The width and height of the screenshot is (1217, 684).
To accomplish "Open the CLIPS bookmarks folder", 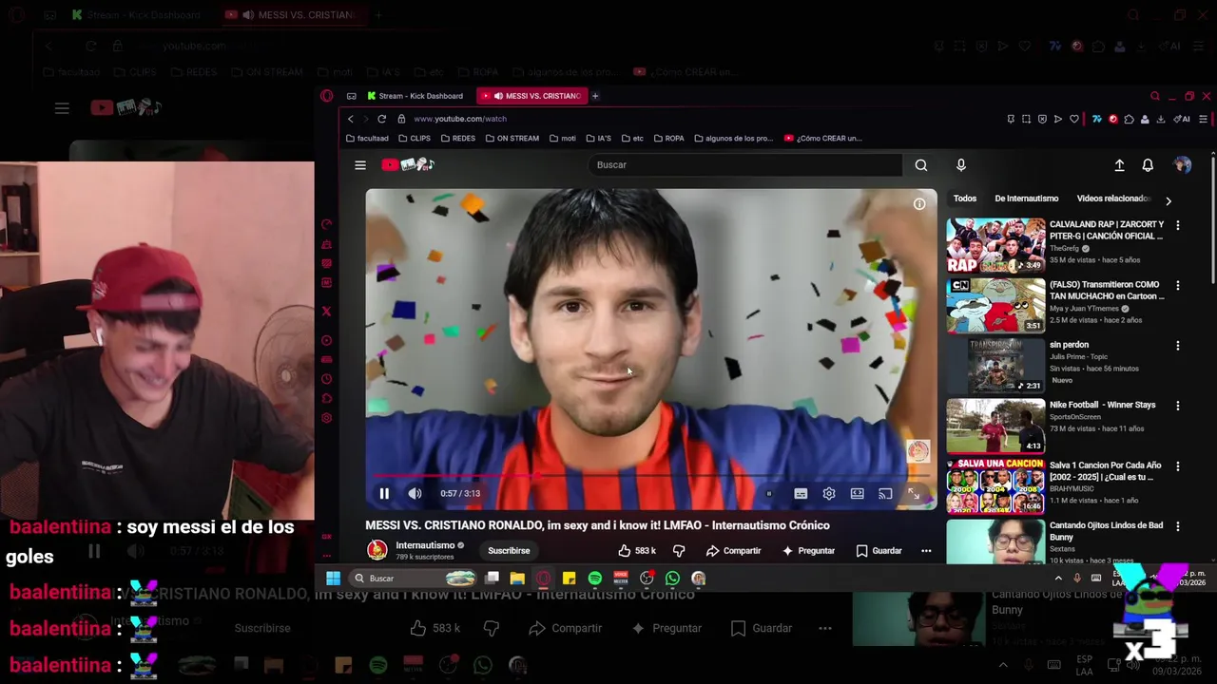I will tap(415, 139).
